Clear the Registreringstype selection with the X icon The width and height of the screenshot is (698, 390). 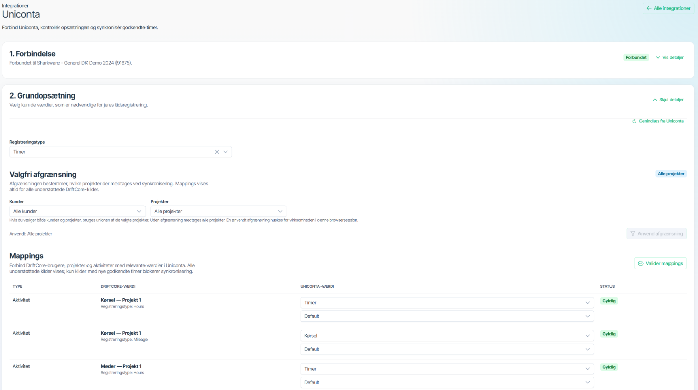217,152
